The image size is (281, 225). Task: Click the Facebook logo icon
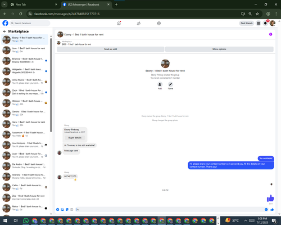click(x=5, y=23)
